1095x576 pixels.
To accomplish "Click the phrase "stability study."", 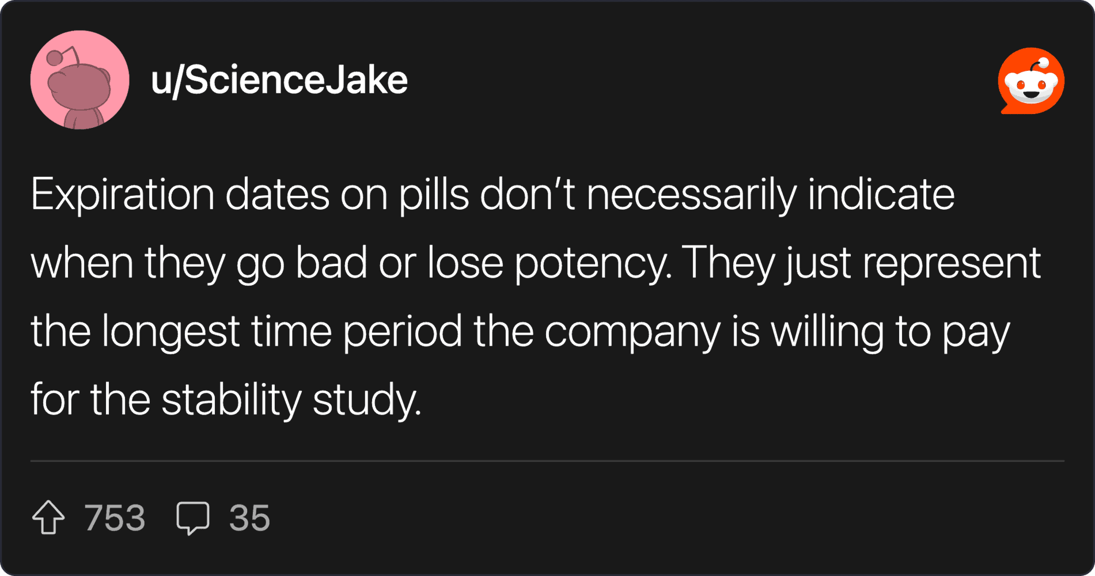I will 291,399.
